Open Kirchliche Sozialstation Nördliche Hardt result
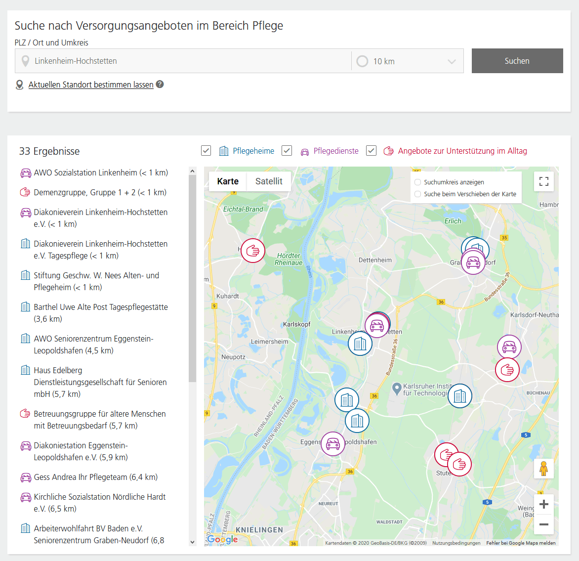 [x=100, y=503]
